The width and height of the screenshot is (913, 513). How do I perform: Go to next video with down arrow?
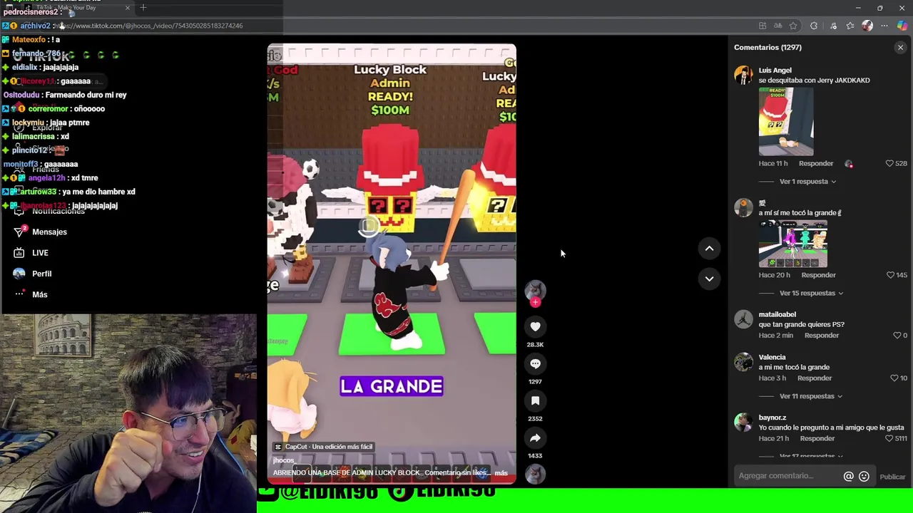pyautogui.click(x=709, y=279)
